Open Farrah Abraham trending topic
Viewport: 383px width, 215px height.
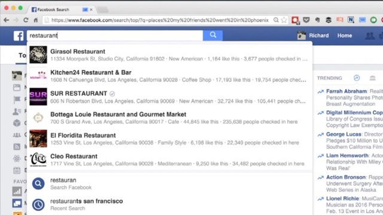click(x=346, y=91)
